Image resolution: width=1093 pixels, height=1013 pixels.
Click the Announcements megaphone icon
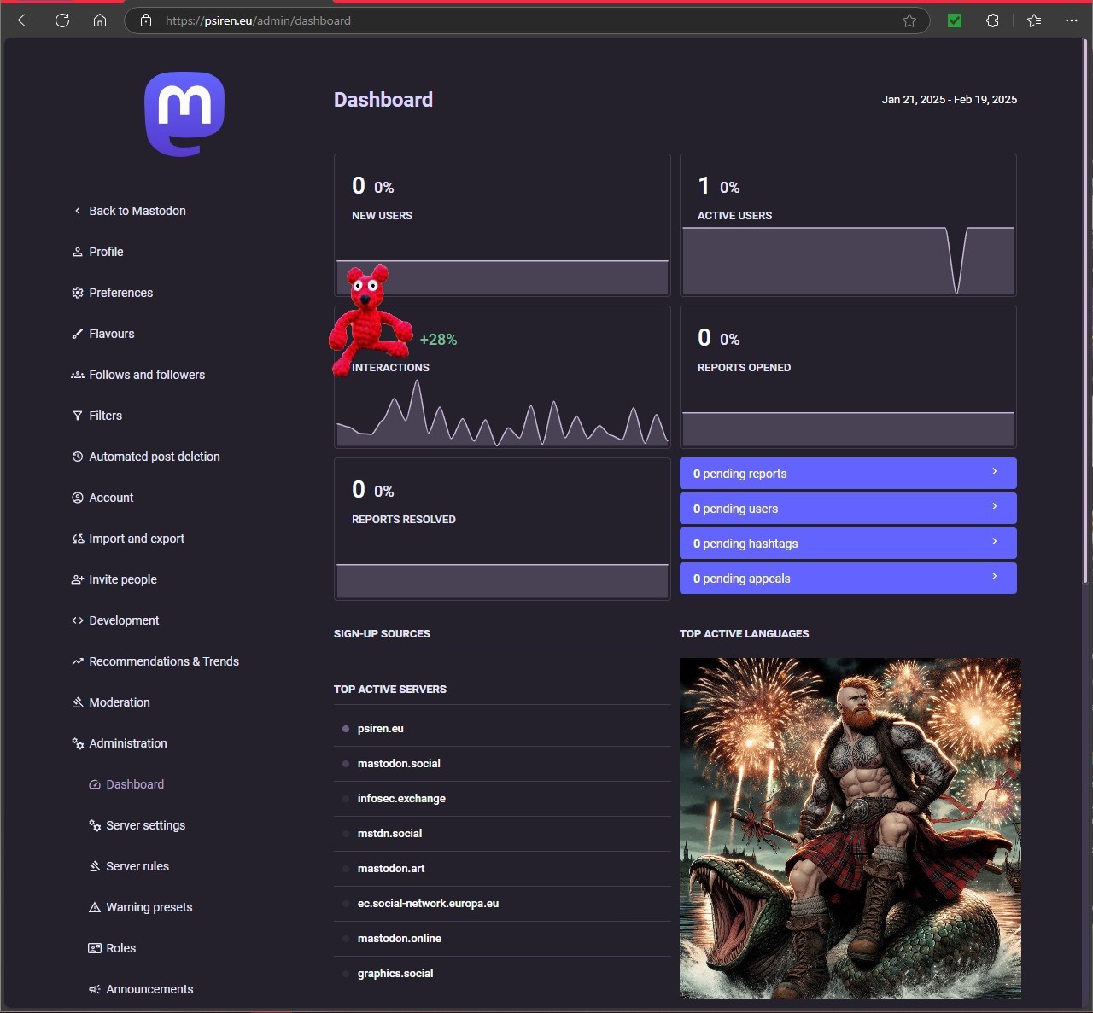95,989
